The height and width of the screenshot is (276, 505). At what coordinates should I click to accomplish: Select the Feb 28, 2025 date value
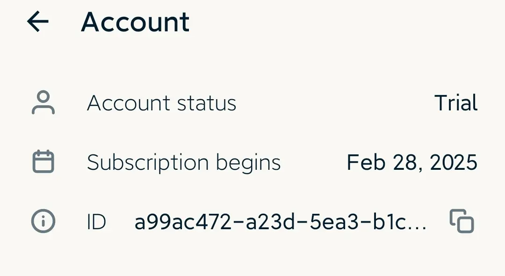coord(412,162)
